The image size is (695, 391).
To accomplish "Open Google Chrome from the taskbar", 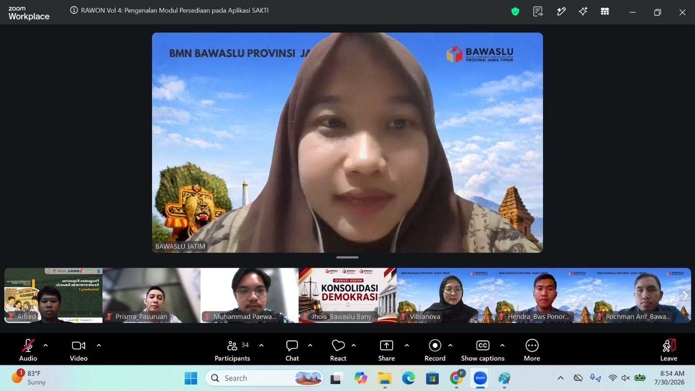I will coord(457,378).
